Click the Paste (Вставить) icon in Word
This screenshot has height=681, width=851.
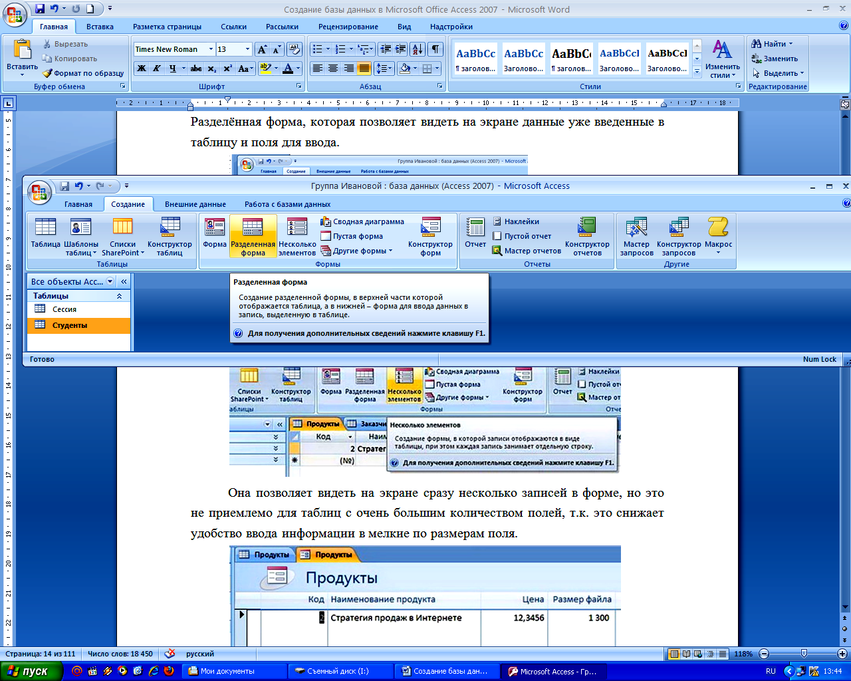22,51
